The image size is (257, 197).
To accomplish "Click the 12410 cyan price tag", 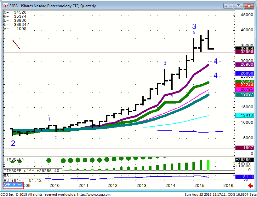I will 244,115.
